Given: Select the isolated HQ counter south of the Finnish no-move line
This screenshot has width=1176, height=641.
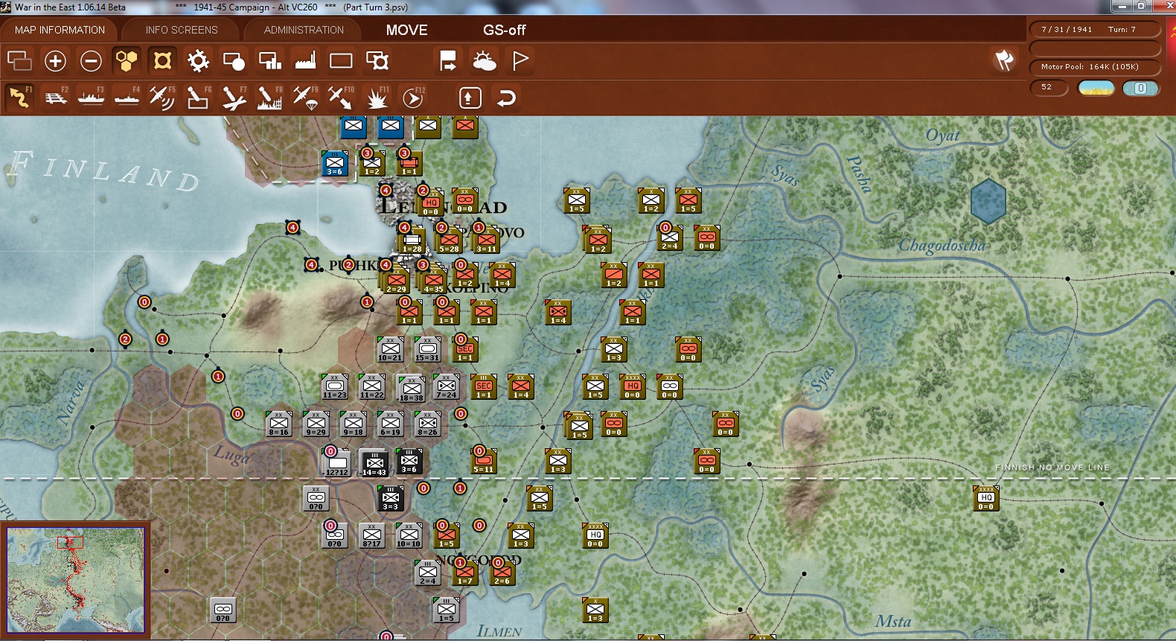Looking at the screenshot, I should [986, 499].
